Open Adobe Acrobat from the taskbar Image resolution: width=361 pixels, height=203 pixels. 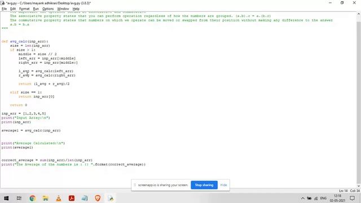72,198
